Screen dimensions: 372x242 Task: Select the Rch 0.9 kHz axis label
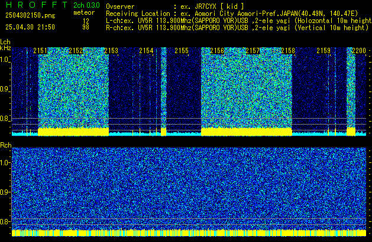click(x=5, y=192)
